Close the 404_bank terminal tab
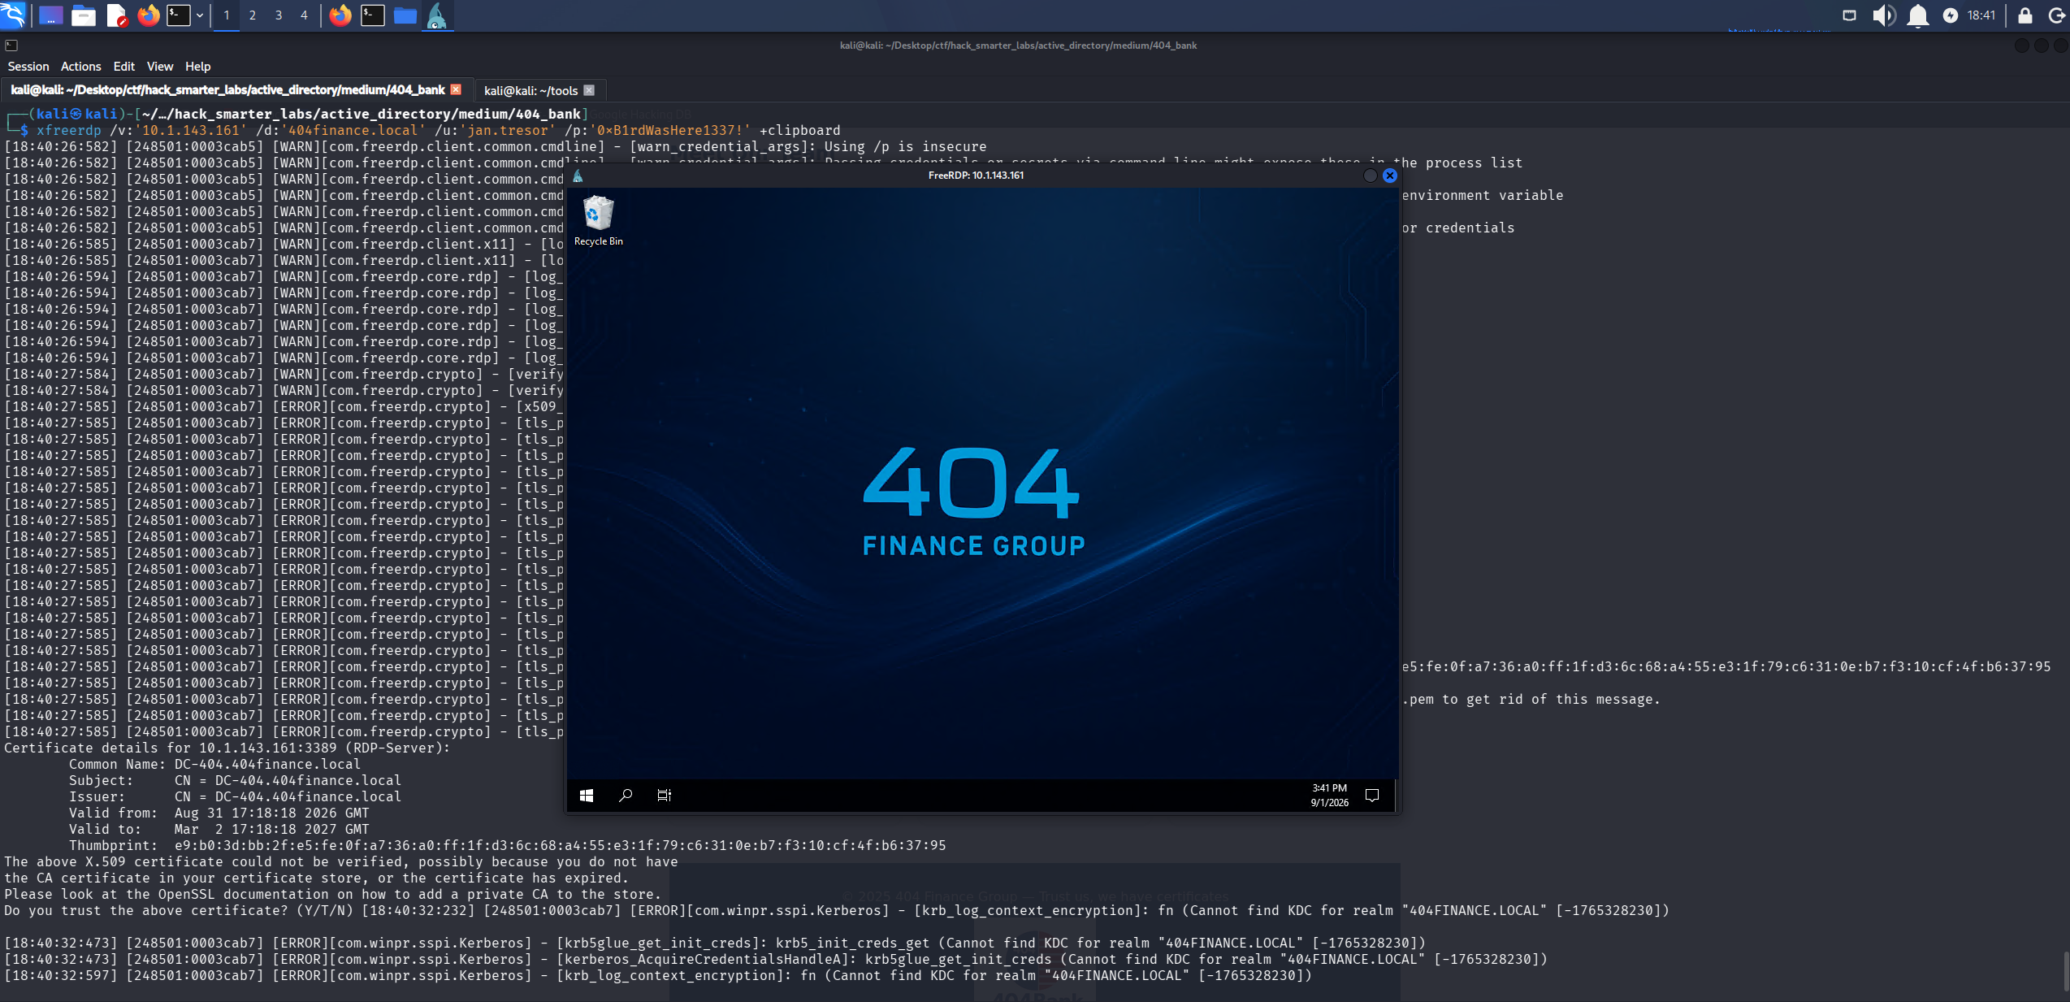Image resolution: width=2070 pixels, height=1002 pixels. (456, 89)
